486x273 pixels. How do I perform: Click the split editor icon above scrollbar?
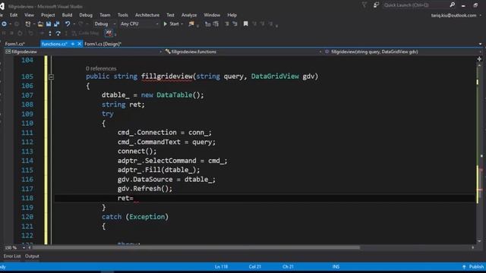(x=479, y=59)
